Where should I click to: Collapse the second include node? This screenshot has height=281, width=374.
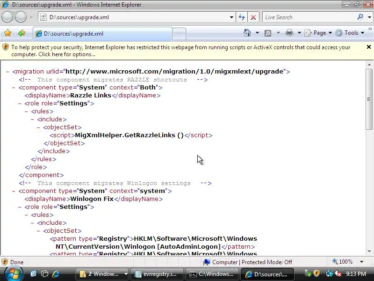coord(32,223)
